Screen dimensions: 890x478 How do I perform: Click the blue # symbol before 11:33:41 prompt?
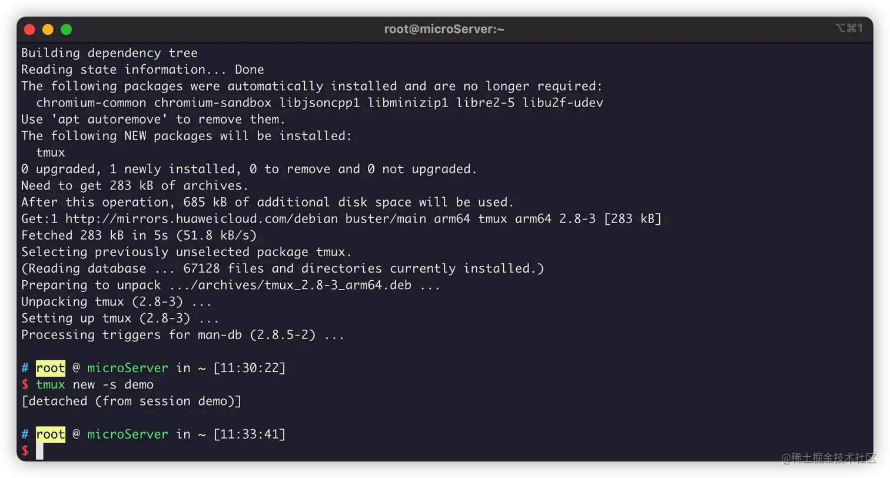coord(25,434)
